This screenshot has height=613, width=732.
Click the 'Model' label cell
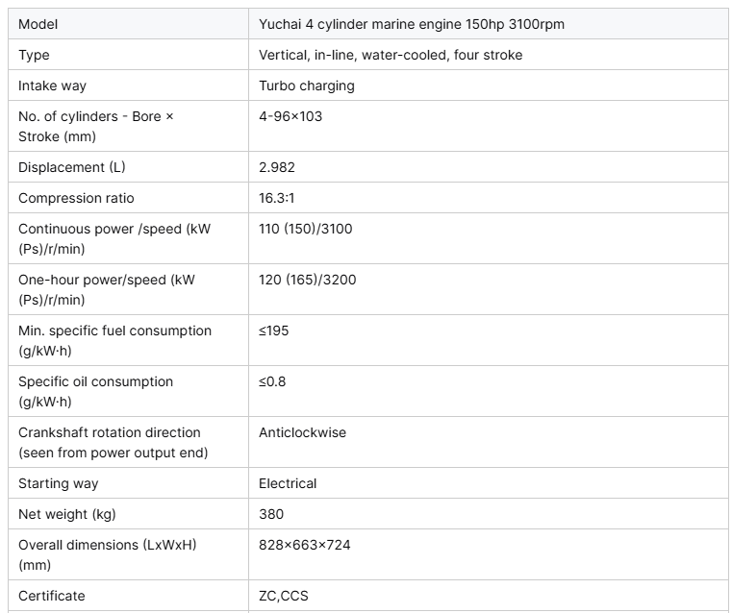coord(38,24)
